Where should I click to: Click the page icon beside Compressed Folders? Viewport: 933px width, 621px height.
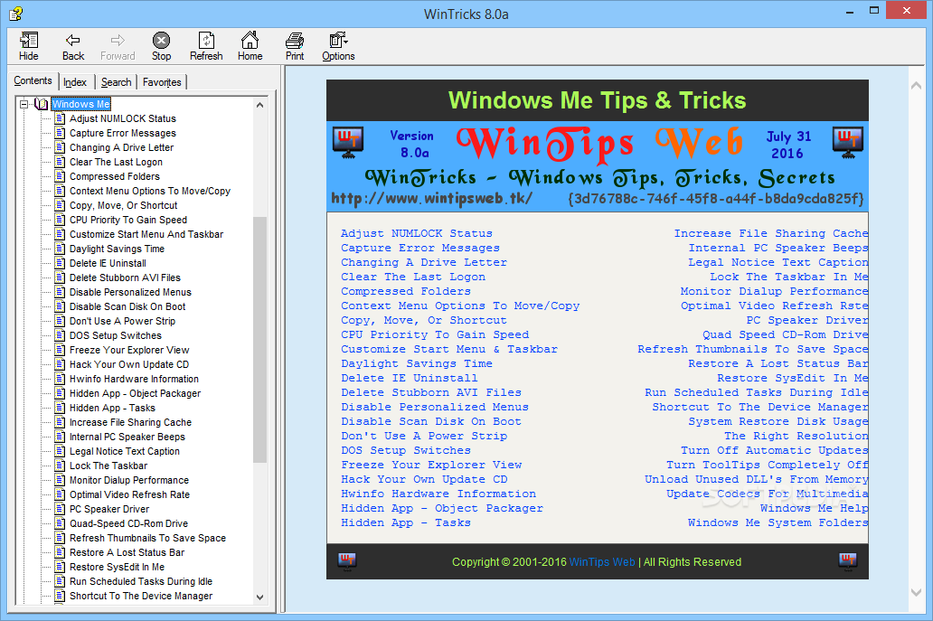[x=60, y=176]
